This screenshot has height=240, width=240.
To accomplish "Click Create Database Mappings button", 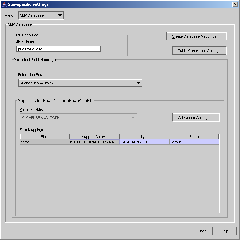I will click(x=196, y=36).
